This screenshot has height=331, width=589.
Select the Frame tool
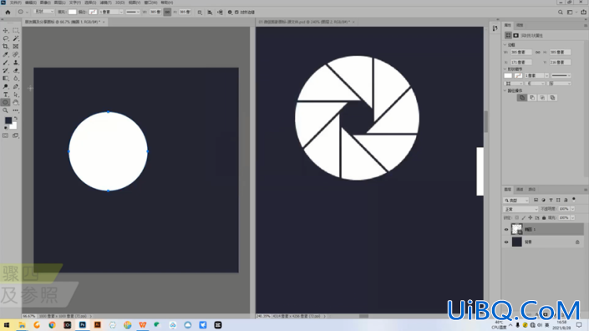(x=15, y=47)
